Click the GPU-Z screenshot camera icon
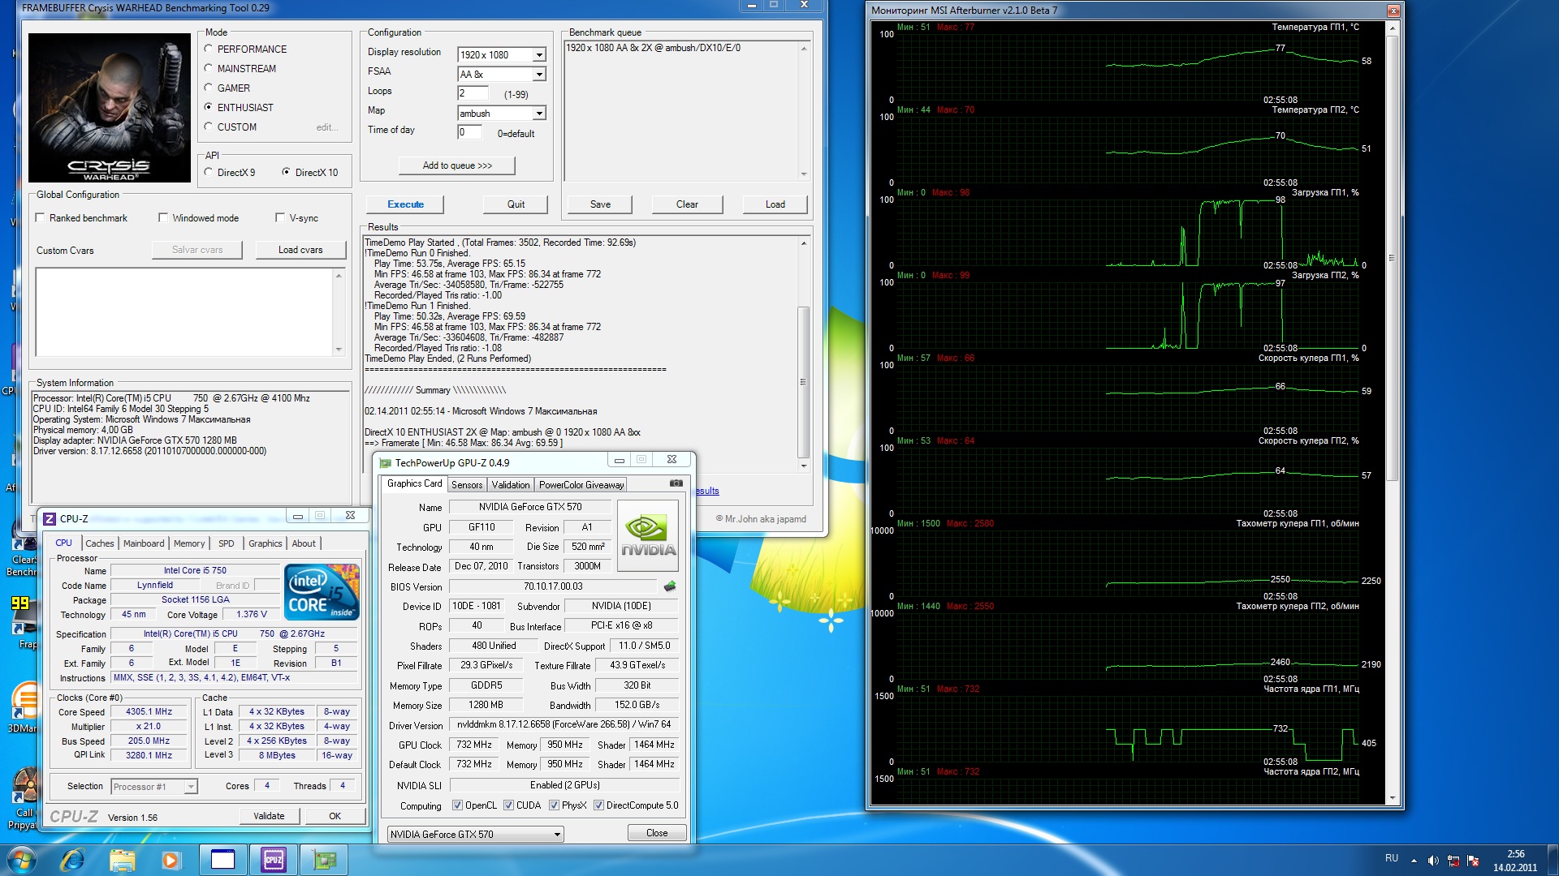This screenshot has width=1559, height=876. point(676,483)
